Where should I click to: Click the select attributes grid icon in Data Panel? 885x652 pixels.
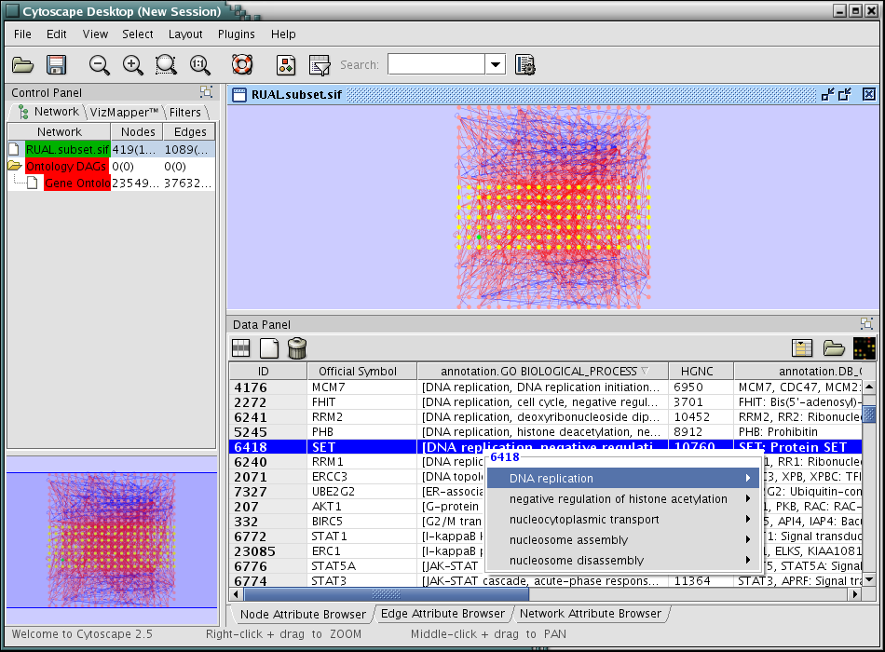click(241, 348)
